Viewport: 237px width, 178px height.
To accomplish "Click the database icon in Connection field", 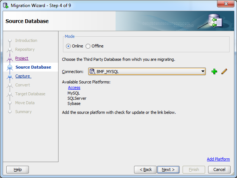I will pyautogui.click(x=92, y=72).
